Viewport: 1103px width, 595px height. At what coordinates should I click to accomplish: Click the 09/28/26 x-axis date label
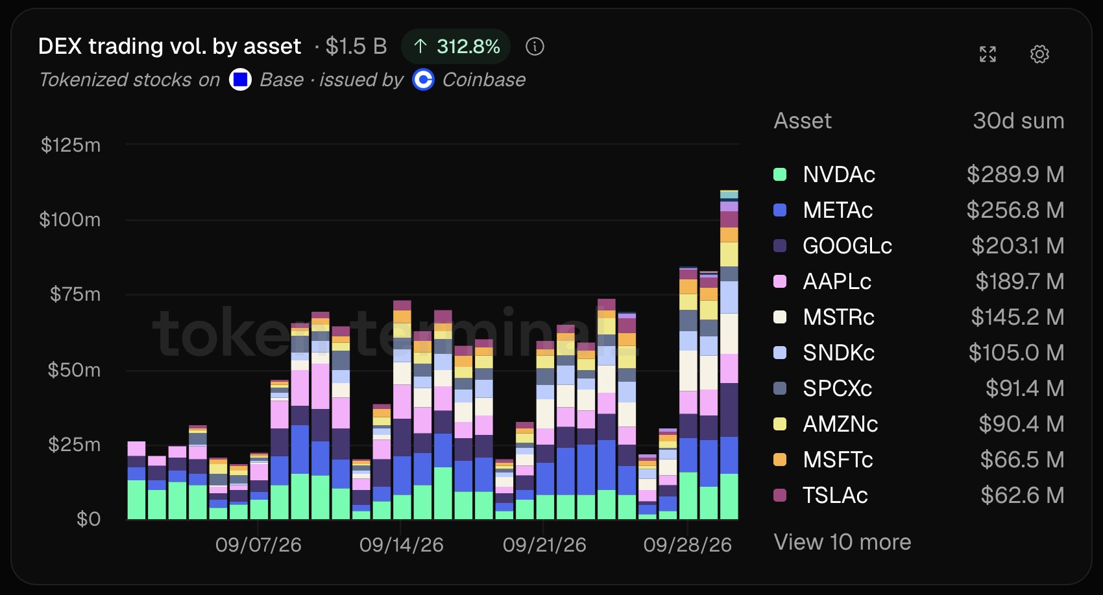coord(688,544)
